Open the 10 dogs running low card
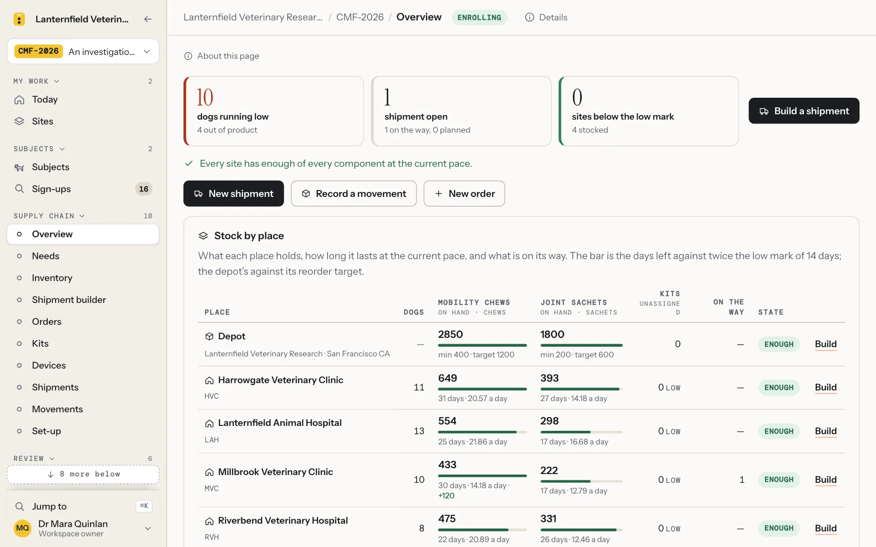Viewport: 876px width, 547px height. point(274,111)
